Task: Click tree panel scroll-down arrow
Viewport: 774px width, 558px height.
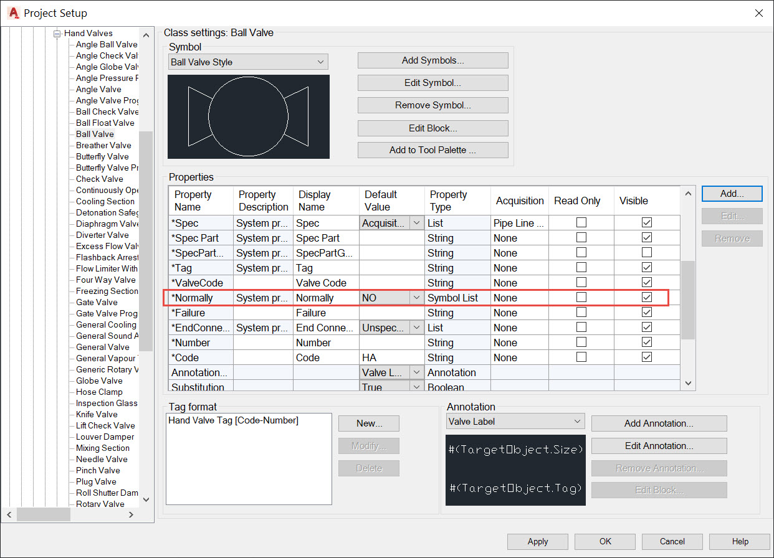Action: [146, 499]
